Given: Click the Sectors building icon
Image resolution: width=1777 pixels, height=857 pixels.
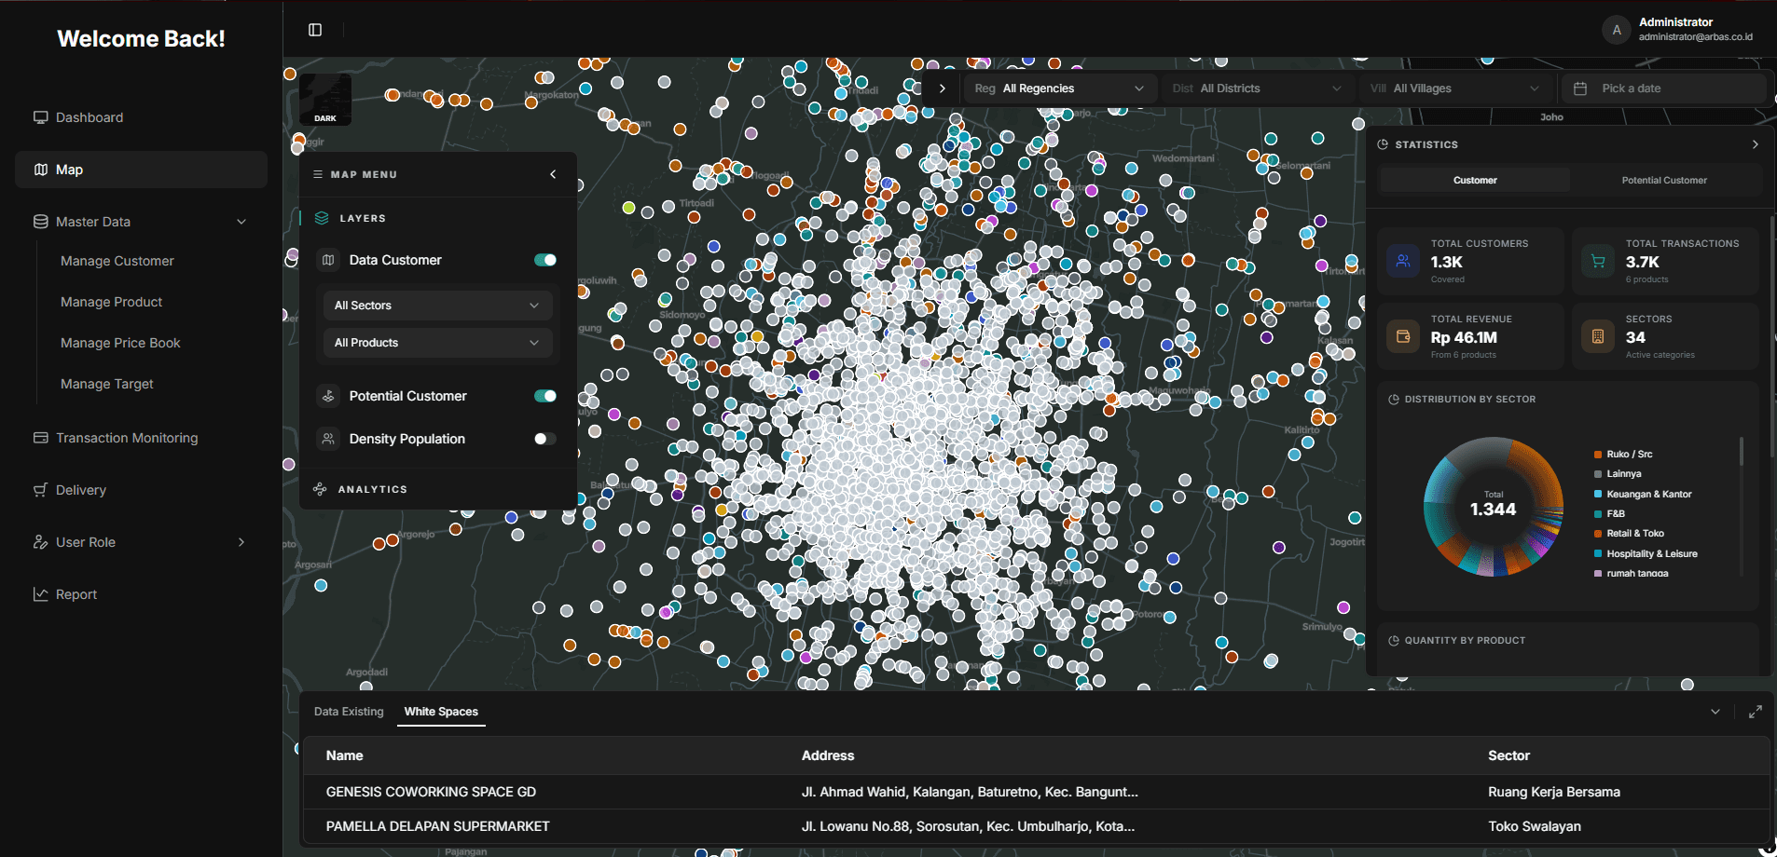Looking at the screenshot, I should coord(1598,336).
